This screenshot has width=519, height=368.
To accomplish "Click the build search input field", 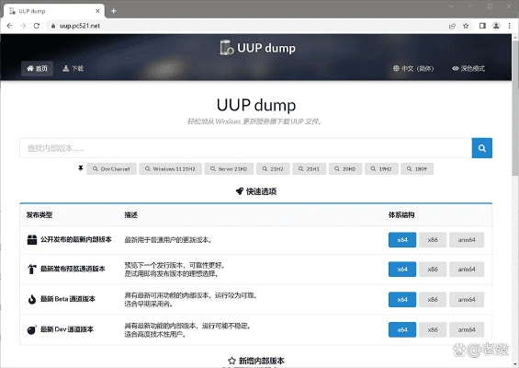I will tap(245, 148).
